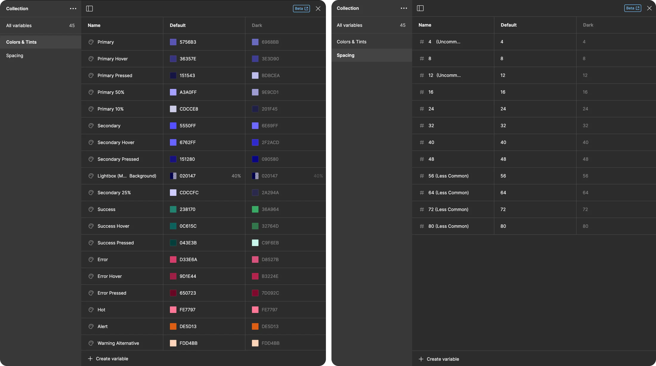Click the color palette icon beside Primary Hover
The image size is (656, 366).
91,59
